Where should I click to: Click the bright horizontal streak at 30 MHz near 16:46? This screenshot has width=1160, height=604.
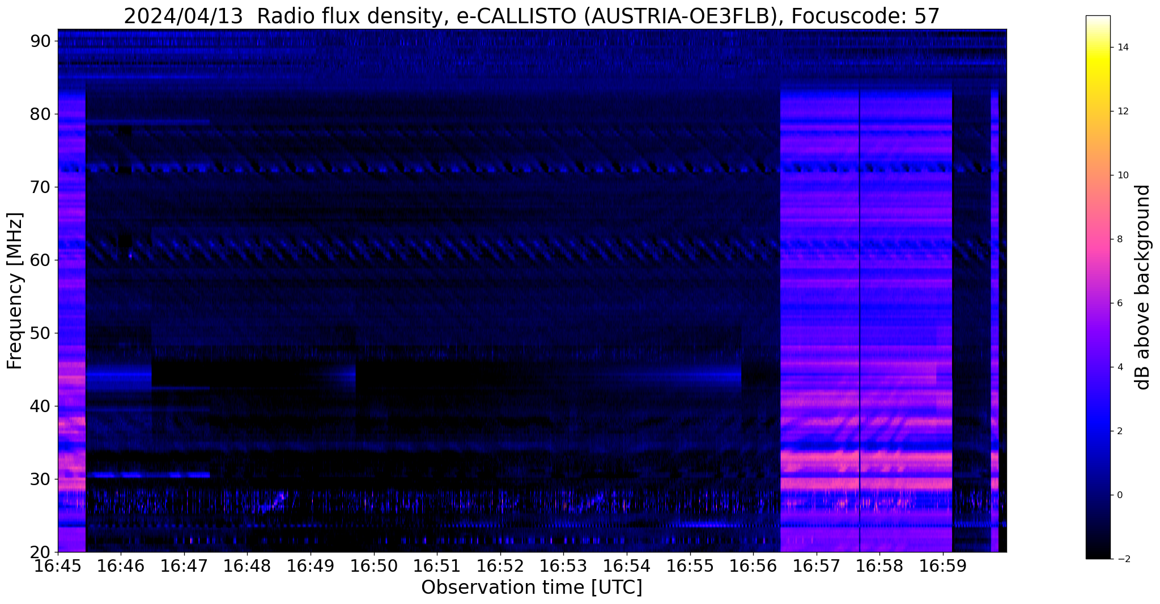coord(147,475)
